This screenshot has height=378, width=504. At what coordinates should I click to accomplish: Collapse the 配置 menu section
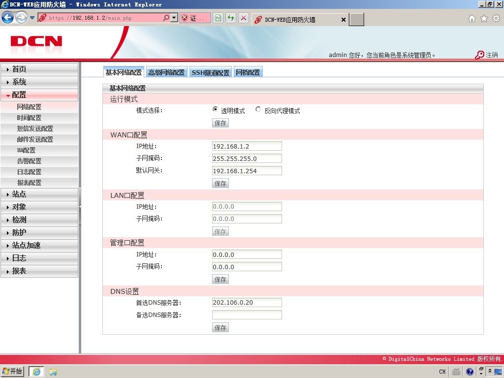(39, 95)
